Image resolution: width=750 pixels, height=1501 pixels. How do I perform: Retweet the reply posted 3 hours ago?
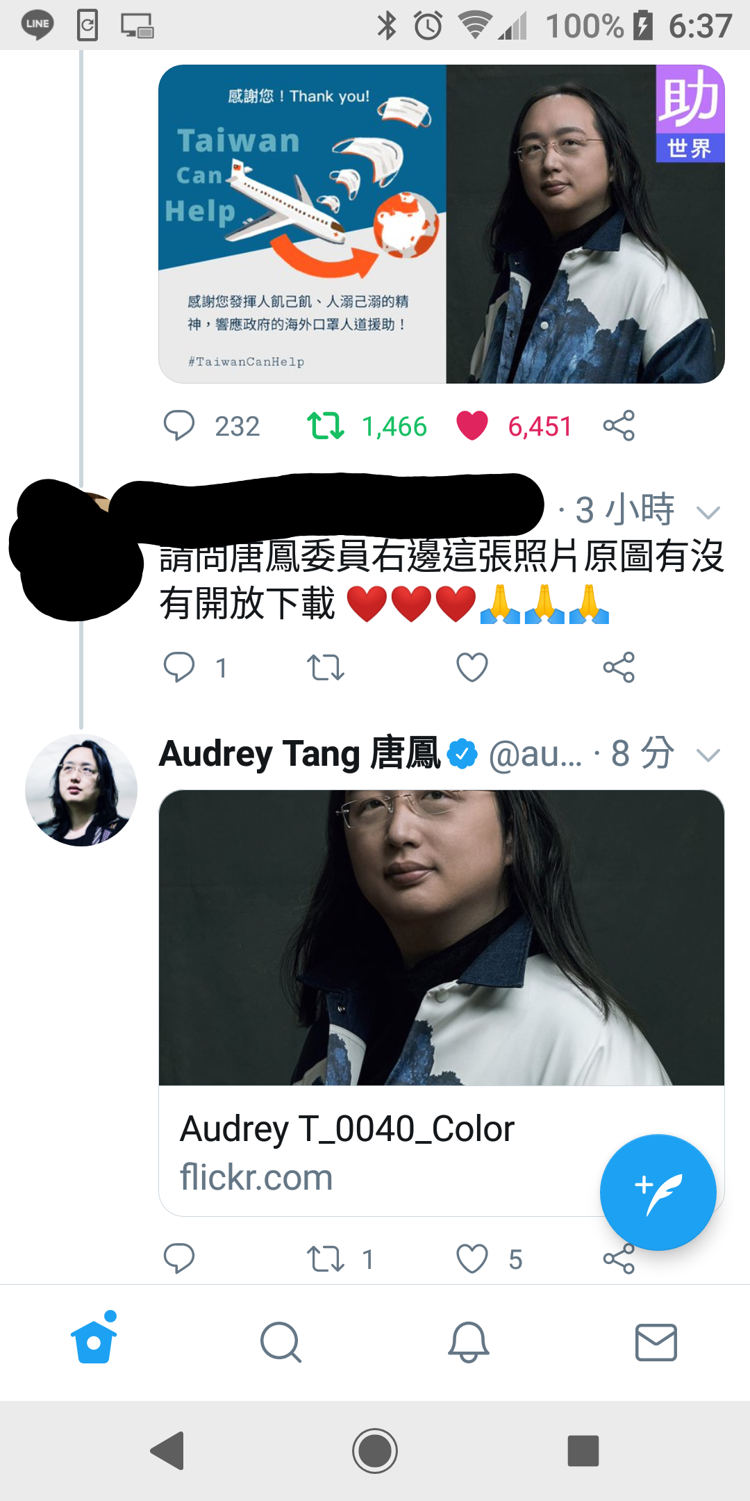click(x=326, y=667)
